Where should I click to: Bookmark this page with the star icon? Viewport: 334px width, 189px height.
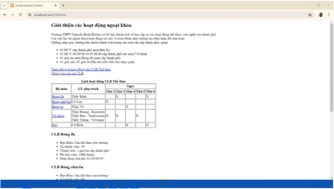click(310, 15)
